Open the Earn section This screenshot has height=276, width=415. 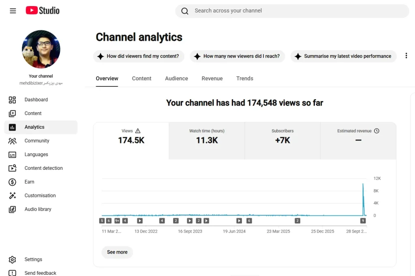click(x=41, y=182)
